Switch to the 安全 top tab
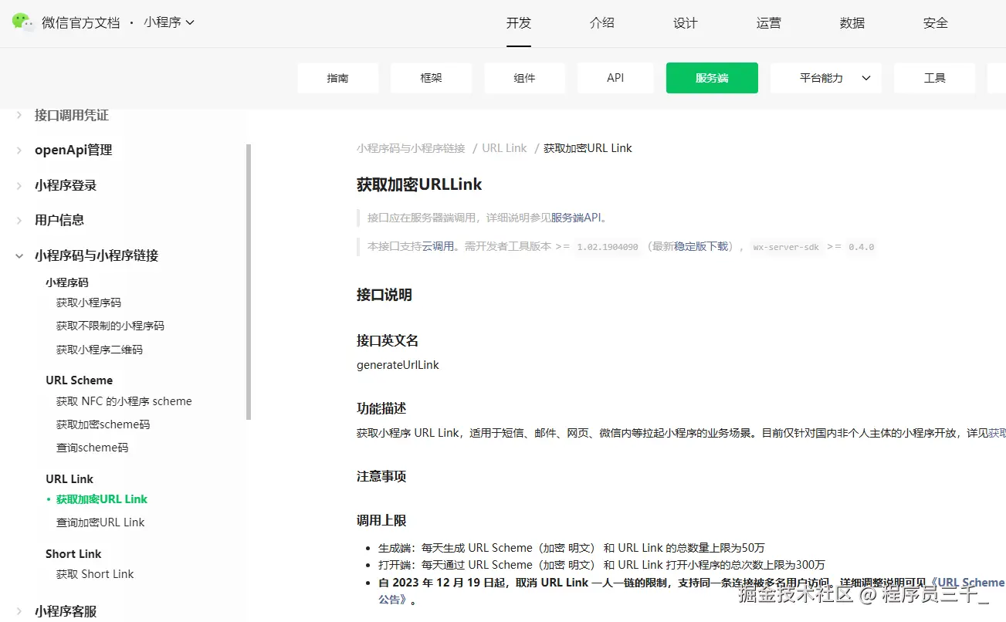 click(x=936, y=23)
